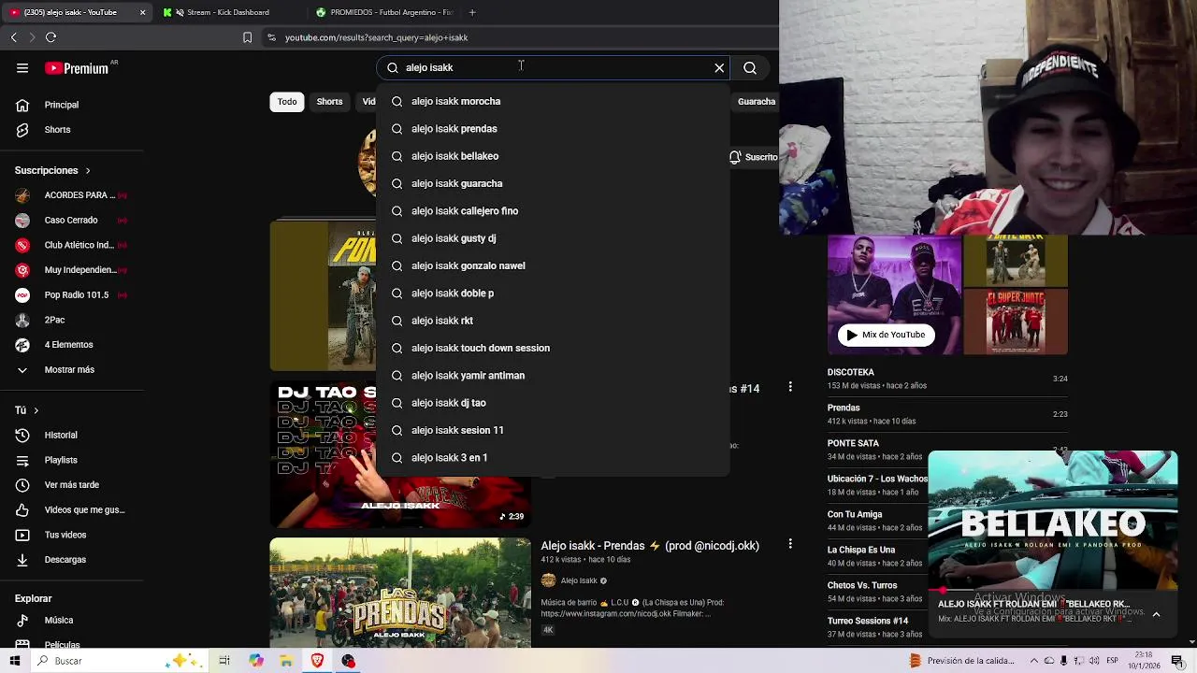Open Pop Radio 101.5 subscription channel
The height and width of the screenshot is (673, 1197).
[x=72, y=295]
